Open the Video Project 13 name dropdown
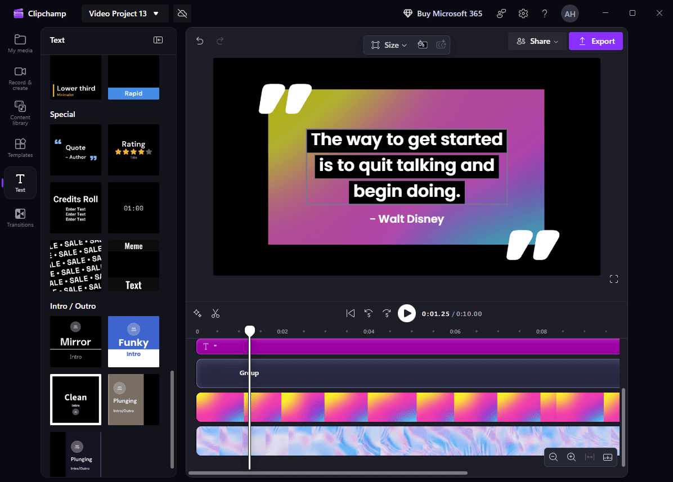This screenshot has width=673, height=482. pyautogui.click(x=125, y=13)
